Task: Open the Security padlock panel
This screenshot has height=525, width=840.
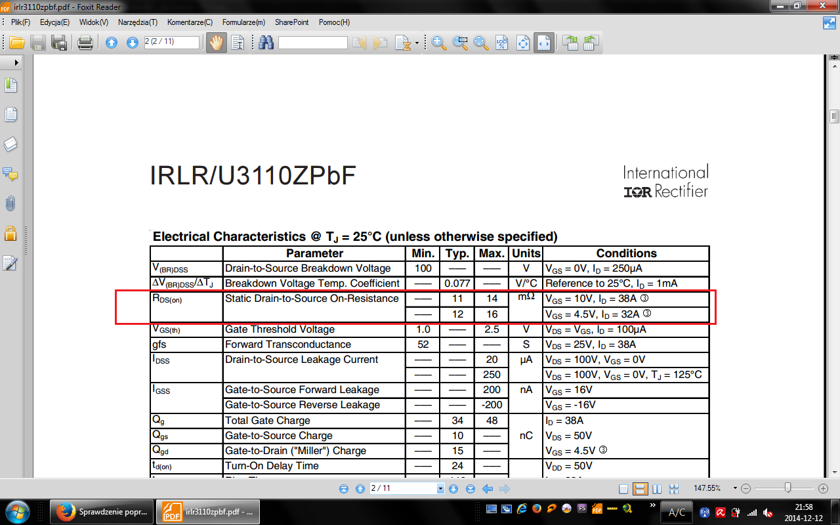Action: (10, 233)
